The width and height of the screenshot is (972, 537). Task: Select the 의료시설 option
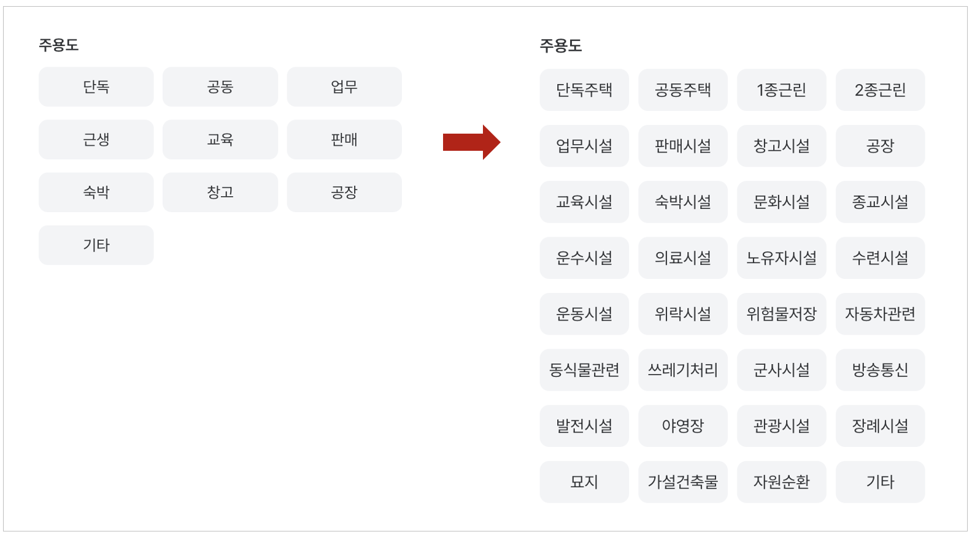682,258
